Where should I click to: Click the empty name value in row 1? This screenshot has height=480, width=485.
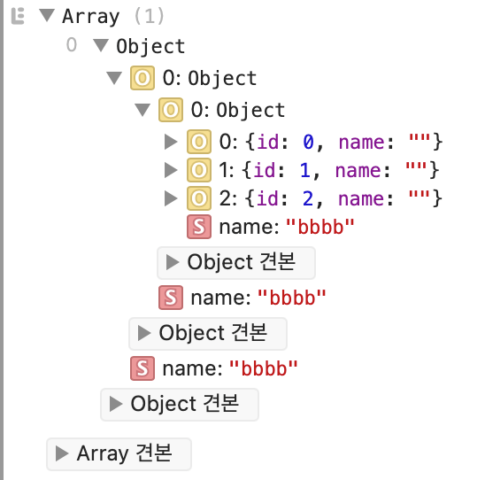point(416,166)
